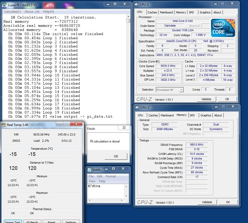Open the About...(A) menu in Super PI
Screen dimensions: 248x223
click(32, 12)
